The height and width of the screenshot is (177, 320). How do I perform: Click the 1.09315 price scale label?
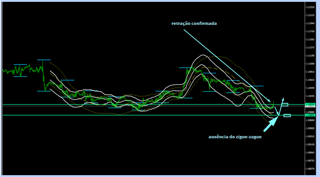[x=310, y=136]
